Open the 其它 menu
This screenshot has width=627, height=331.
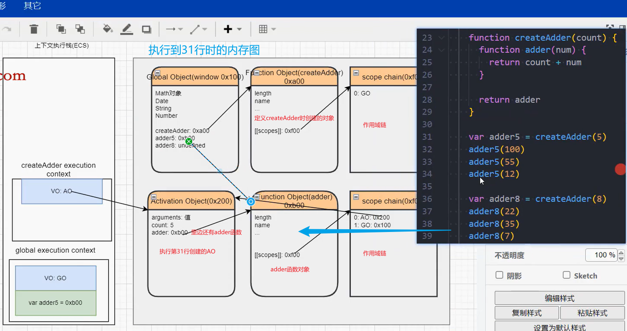(32, 6)
